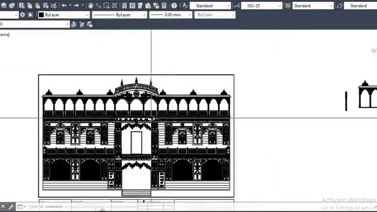Viewport: 377px width, 212px height.
Task: Click the Paste from clipboard icon
Action: point(38,5)
